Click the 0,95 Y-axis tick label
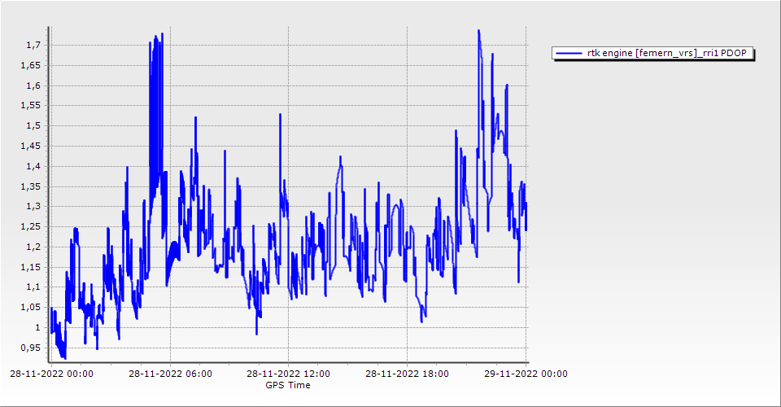Image resolution: width=781 pixels, height=407 pixels. coord(30,348)
